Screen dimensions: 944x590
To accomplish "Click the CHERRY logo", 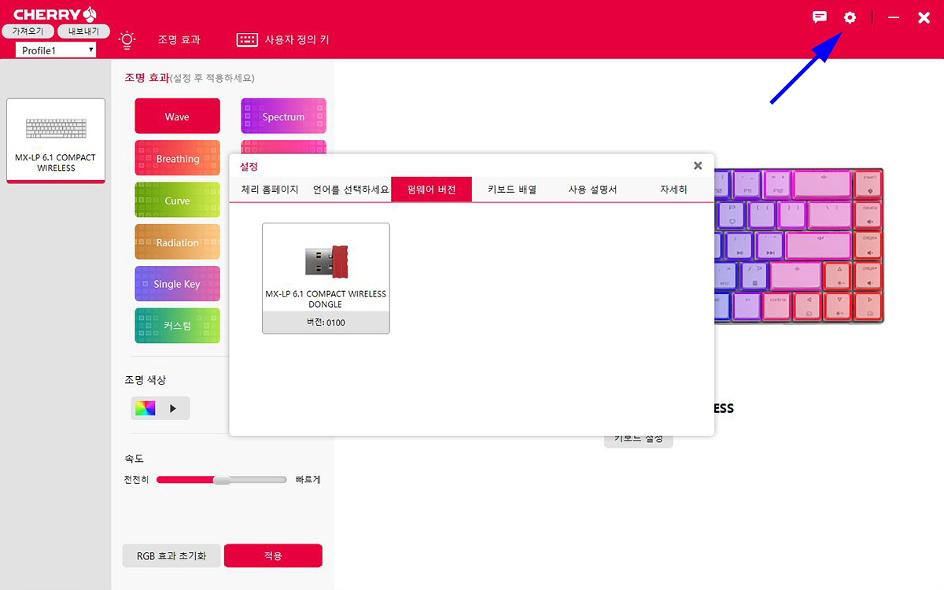I will tap(55, 13).
